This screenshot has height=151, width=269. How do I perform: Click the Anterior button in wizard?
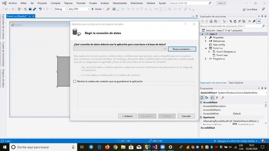click(x=127, y=116)
